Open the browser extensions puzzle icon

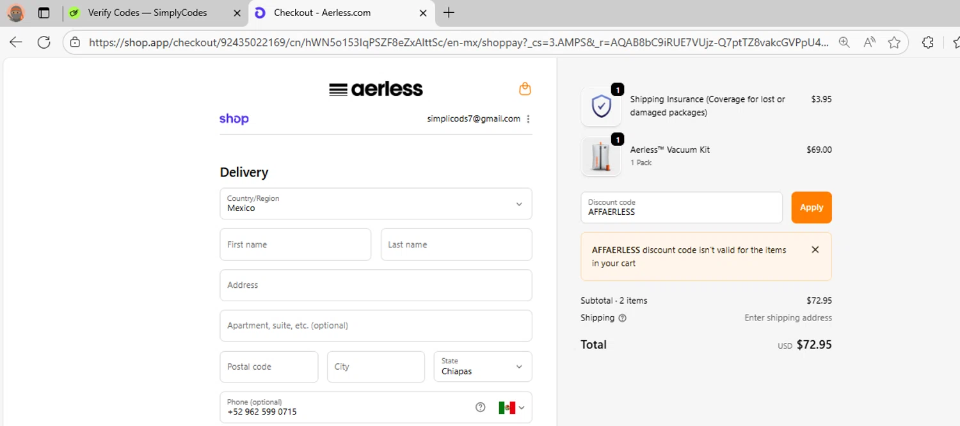click(928, 42)
